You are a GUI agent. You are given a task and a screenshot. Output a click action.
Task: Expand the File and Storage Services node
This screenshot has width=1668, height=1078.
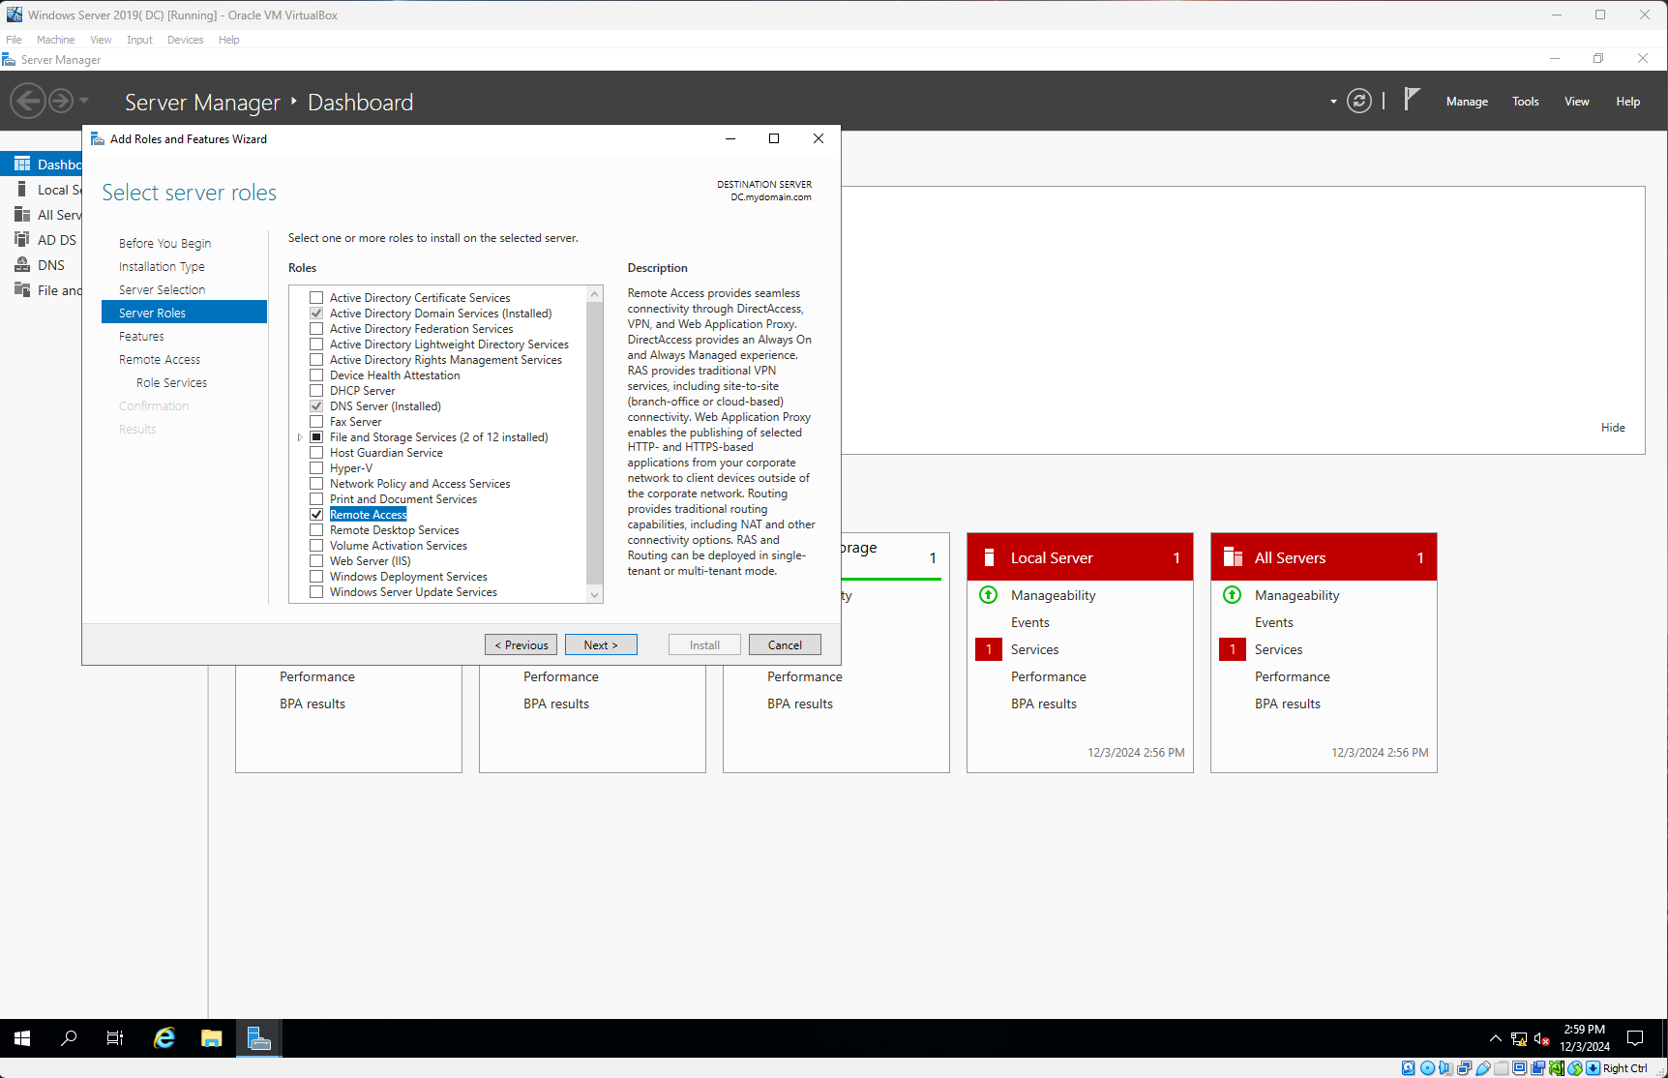point(300,437)
